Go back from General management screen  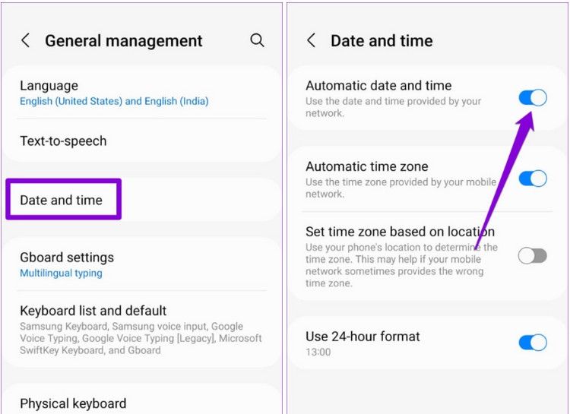click(25, 40)
